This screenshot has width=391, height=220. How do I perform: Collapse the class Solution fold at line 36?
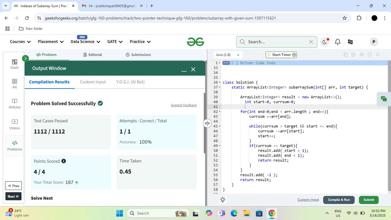click(219, 82)
